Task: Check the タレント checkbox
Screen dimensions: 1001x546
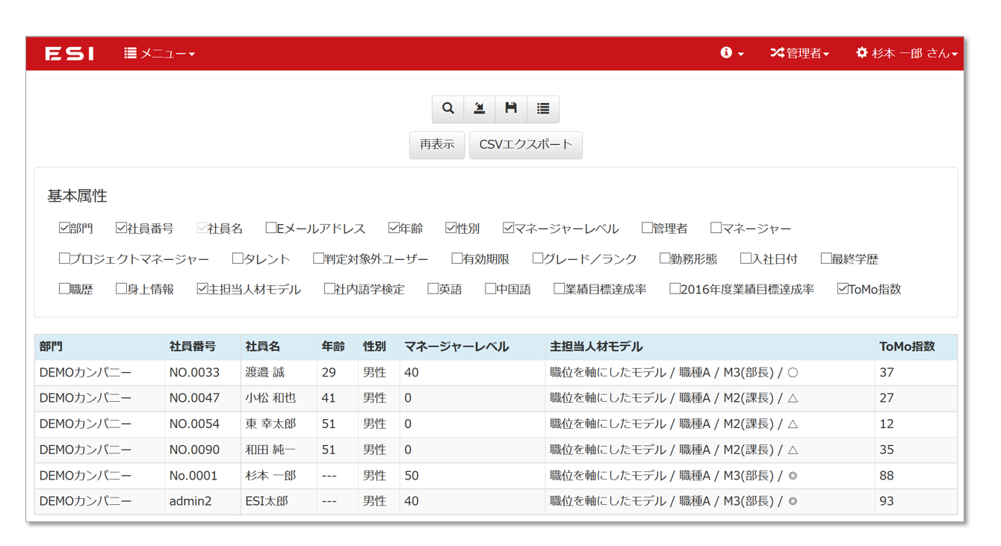Action: 238,258
